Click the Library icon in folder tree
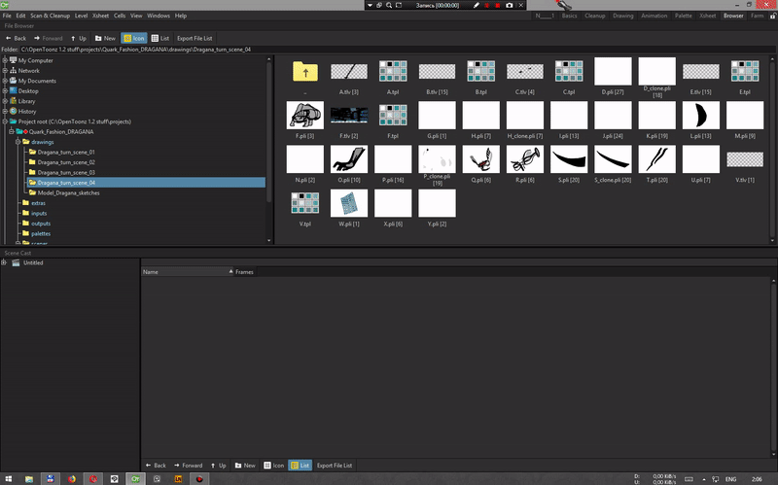778x485 pixels. coord(14,101)
